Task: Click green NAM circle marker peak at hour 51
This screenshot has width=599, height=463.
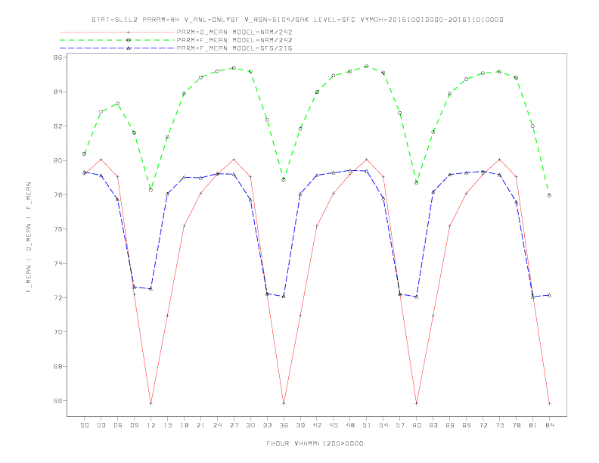Action: point(366,66)
